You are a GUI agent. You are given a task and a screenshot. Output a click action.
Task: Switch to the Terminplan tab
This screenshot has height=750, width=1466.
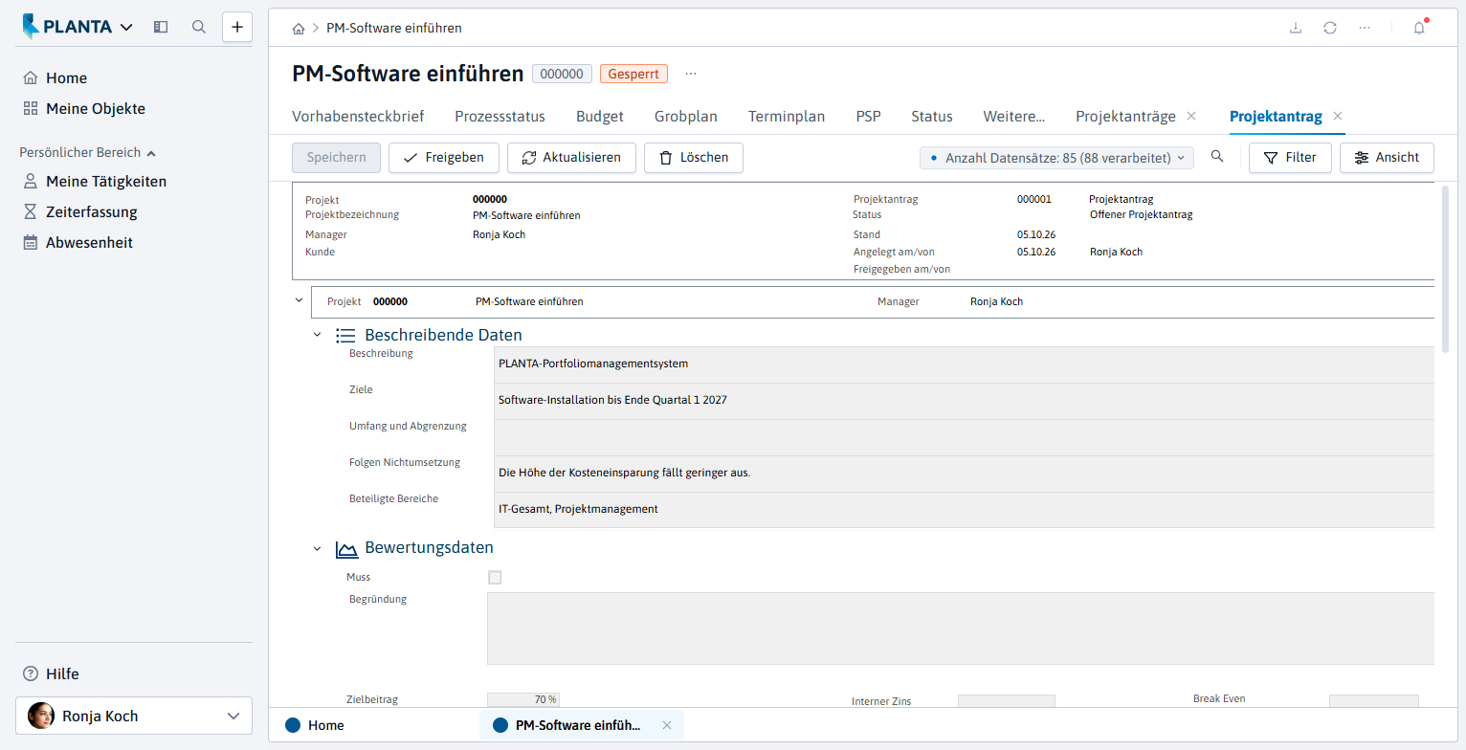coord(787,116)
